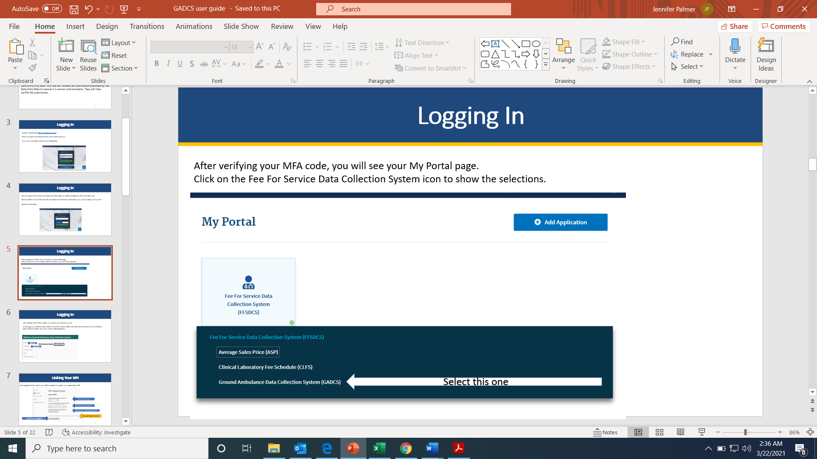Click the New Slide icon
Viewport: 817px width, 459px height.
coord(66,46)
